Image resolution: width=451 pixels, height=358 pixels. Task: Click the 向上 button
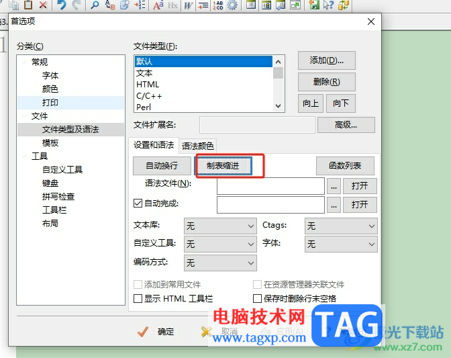point(311,103)
